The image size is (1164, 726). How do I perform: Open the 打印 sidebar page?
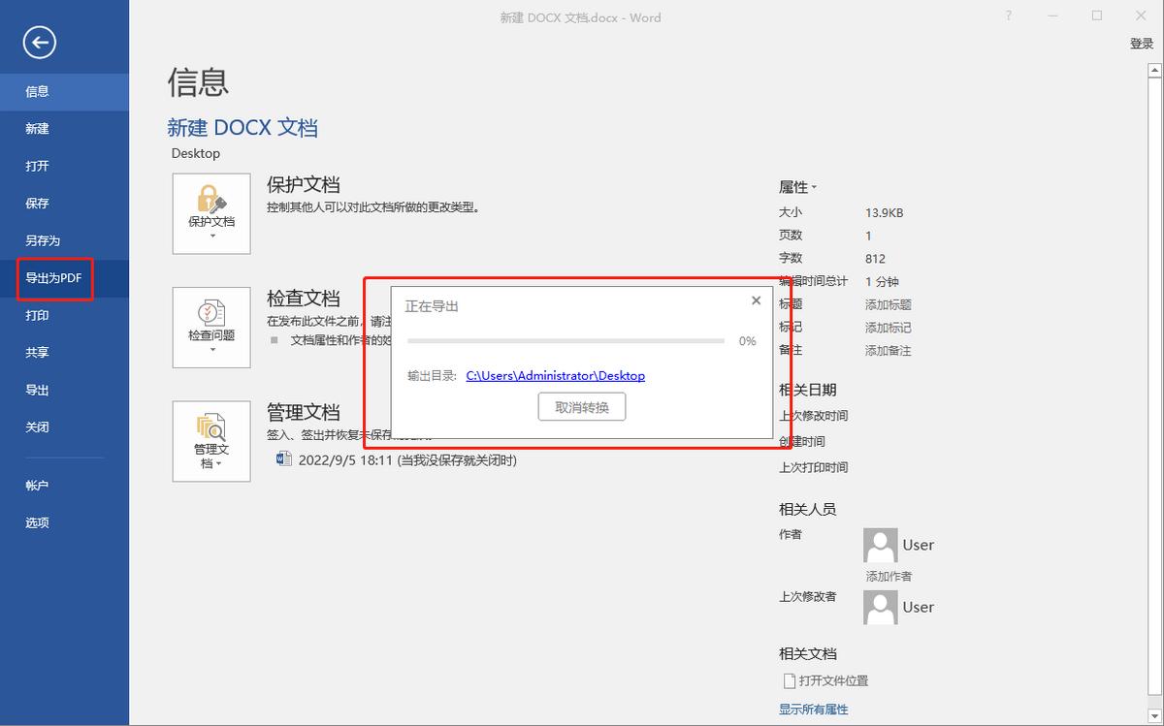coord(37,314)
